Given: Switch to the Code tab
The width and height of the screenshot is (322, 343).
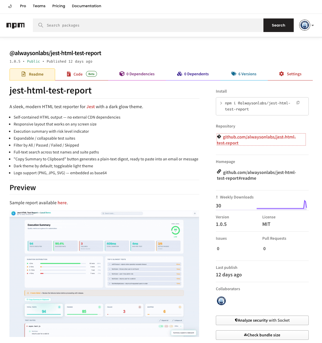Looking at the screenshot, I should 82,74.
